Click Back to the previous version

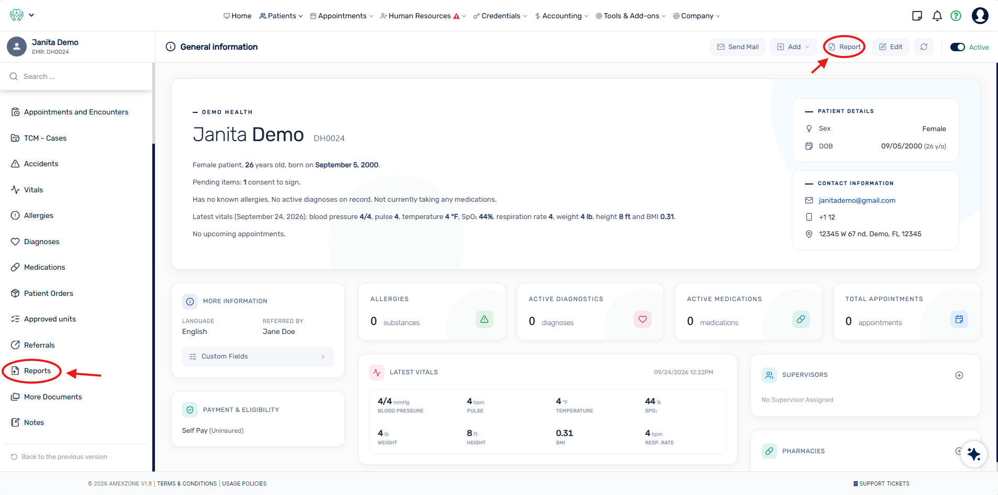coord(59,457)
